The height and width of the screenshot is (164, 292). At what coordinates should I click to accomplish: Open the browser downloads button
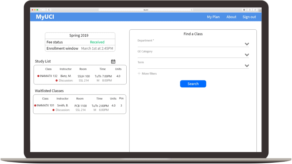244,10
